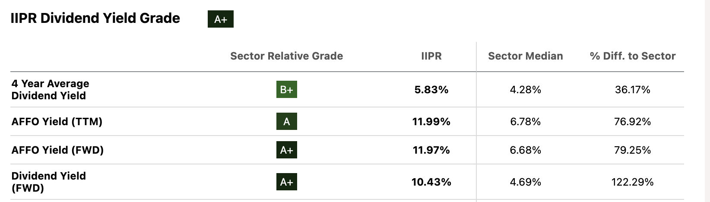
Task: Select the IIPR value 11.99%
Action: [431, 122]
